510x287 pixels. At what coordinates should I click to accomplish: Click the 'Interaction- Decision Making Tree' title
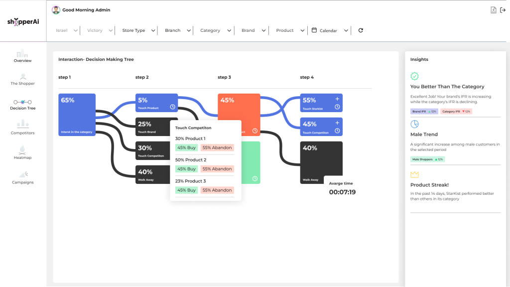click(x=96, y=59)
